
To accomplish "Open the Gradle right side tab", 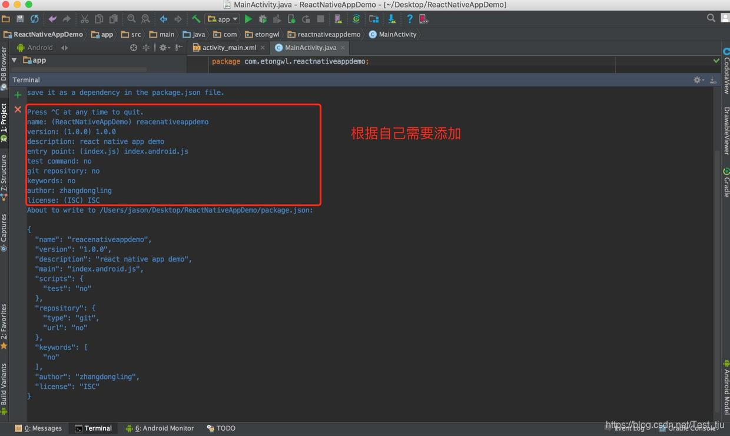I will click(726, 183).
